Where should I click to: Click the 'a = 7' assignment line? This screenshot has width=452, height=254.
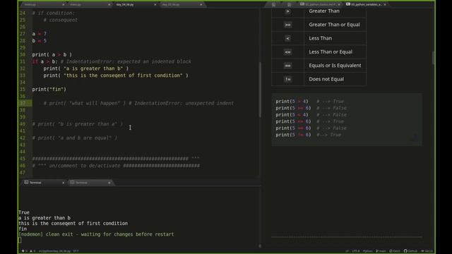pos(40,34)
